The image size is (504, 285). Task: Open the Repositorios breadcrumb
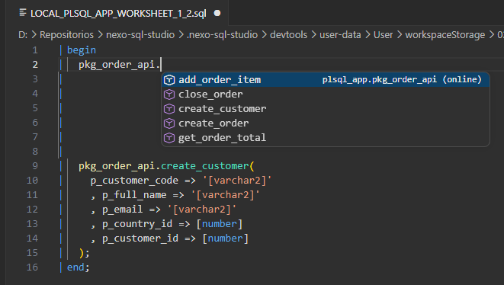66,35
